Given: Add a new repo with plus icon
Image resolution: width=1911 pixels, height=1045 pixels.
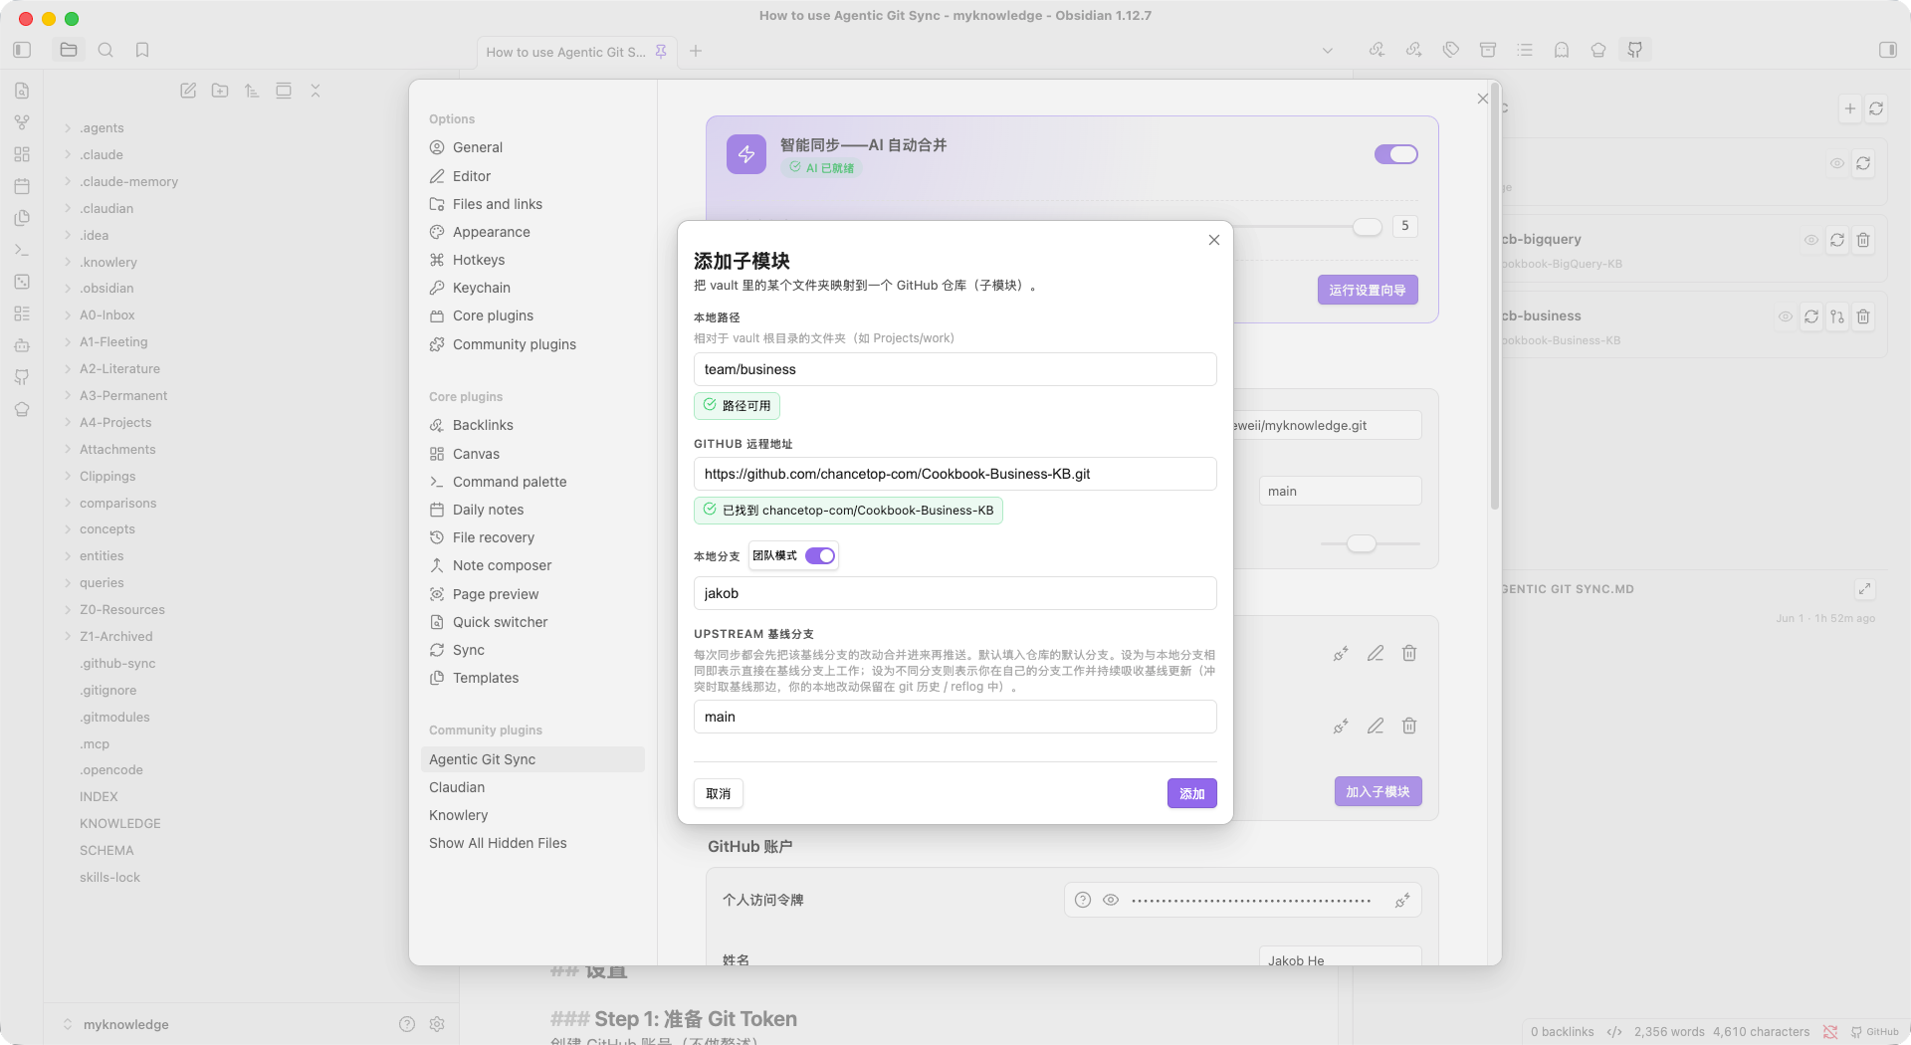Looking at the screenshot, I should tap(1850, 108).
